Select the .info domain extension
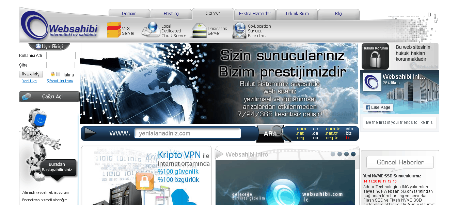Screen dimensions: 458x205 pyautogui.click(x=349, y=129)
